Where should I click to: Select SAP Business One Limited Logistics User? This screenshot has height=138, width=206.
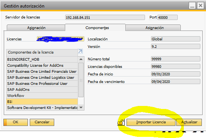(x=42, y=78)
